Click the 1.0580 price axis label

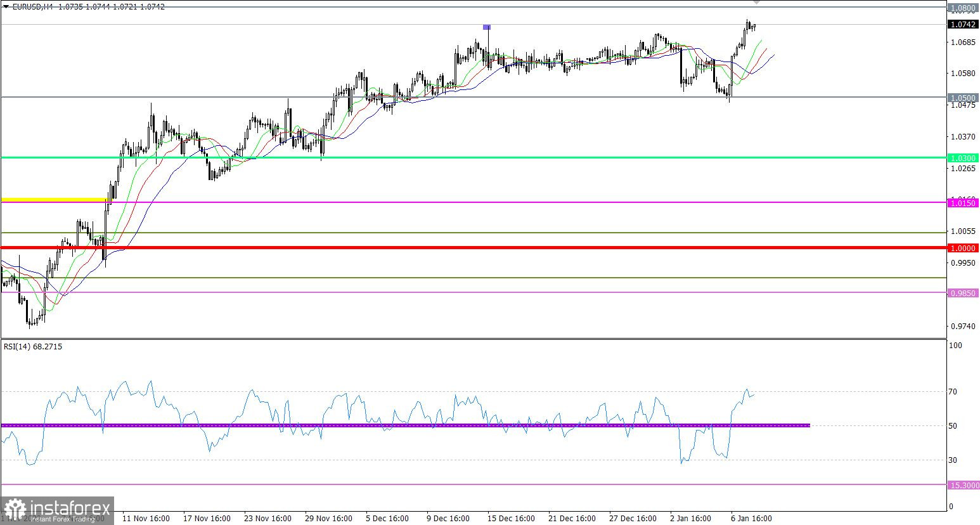click(962, 74)
